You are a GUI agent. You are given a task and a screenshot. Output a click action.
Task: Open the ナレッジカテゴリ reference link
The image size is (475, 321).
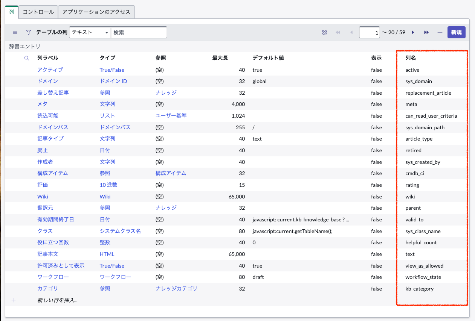click(176, 289)
